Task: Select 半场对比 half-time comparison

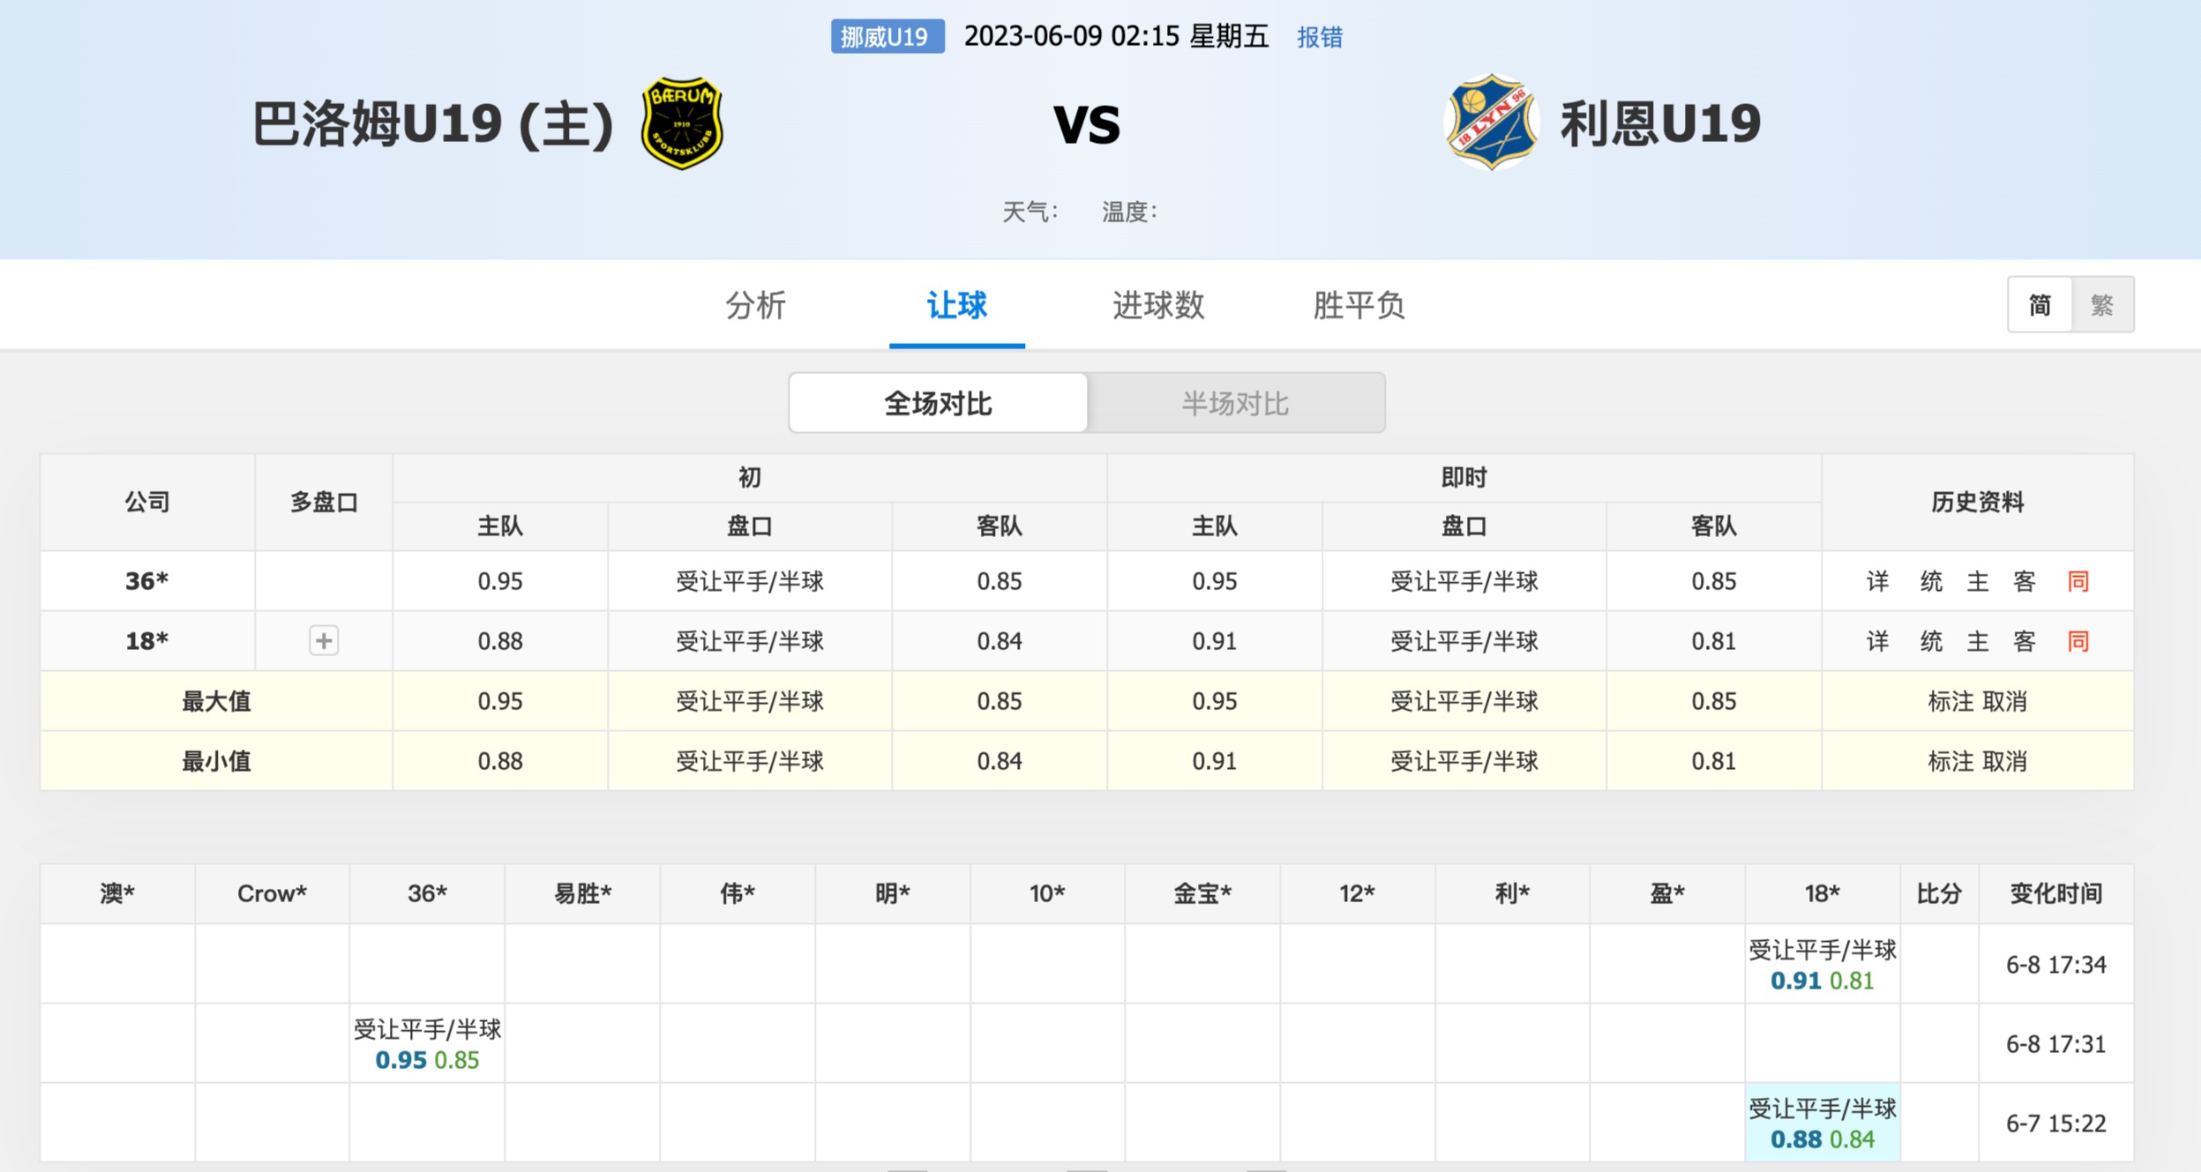Action: tap(1235, 403)
